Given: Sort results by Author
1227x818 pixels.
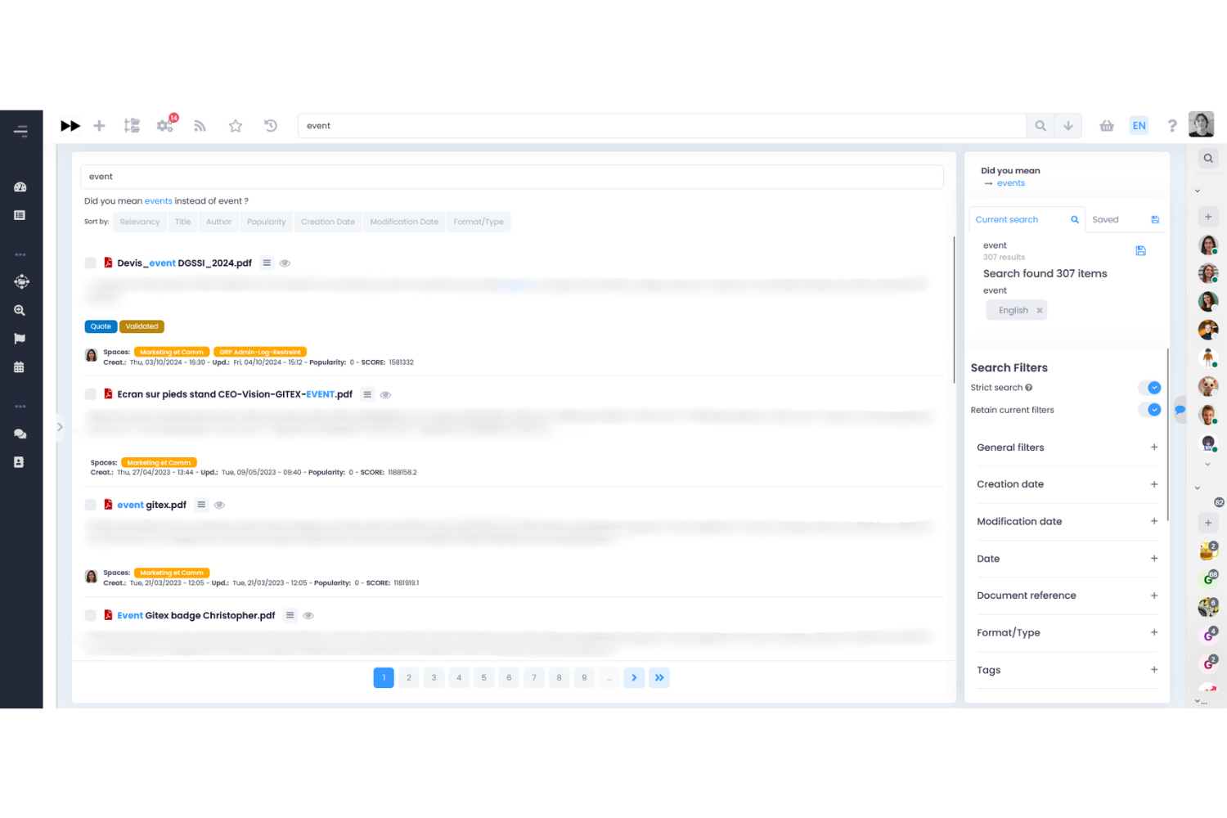Looking at the screenshot, I should click(218, 222).
